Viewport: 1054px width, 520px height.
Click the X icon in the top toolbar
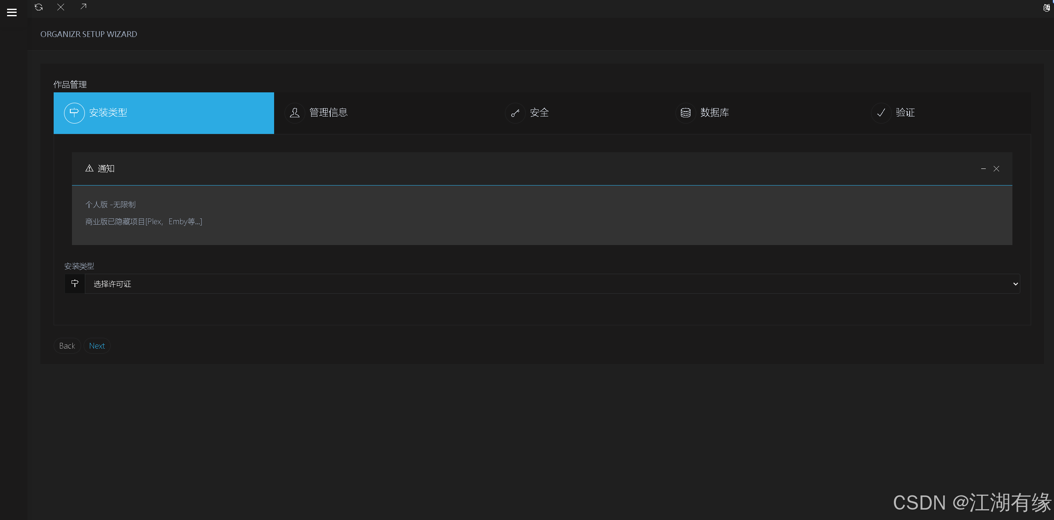61,7
